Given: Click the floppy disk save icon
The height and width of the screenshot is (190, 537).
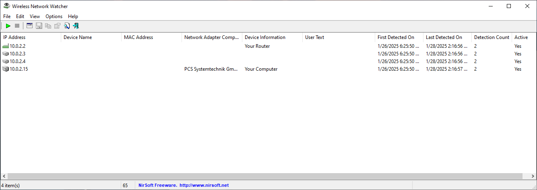Looking at the screenshot, I should click(39, 26).
